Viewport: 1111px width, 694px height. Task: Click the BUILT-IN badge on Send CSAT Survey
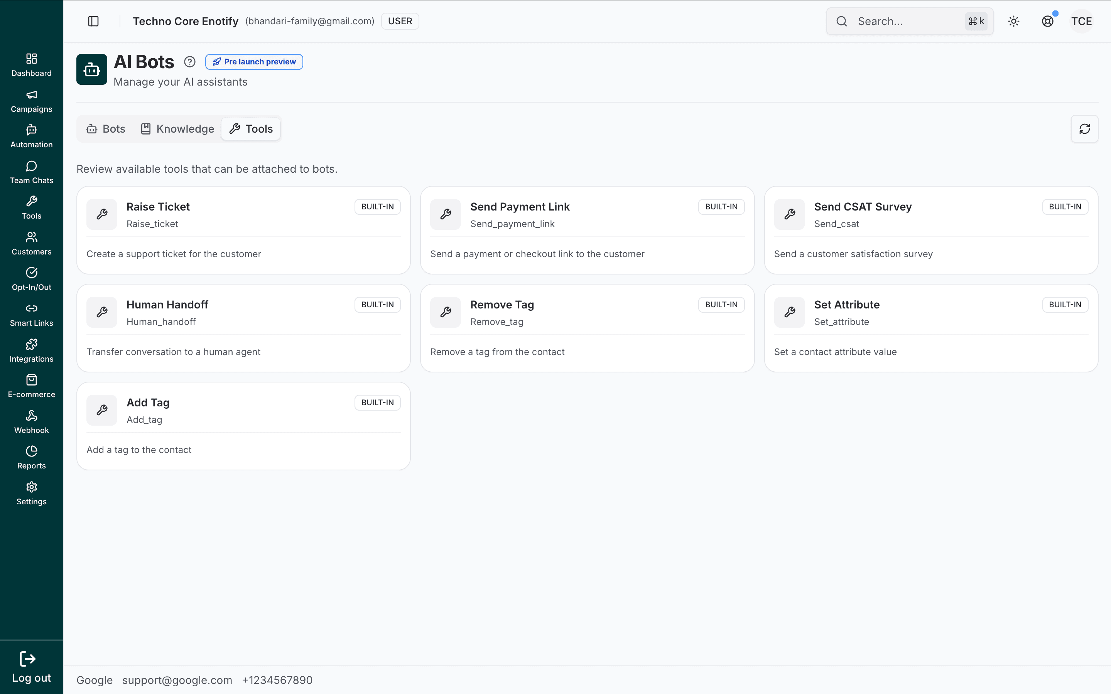point(1065,207)
